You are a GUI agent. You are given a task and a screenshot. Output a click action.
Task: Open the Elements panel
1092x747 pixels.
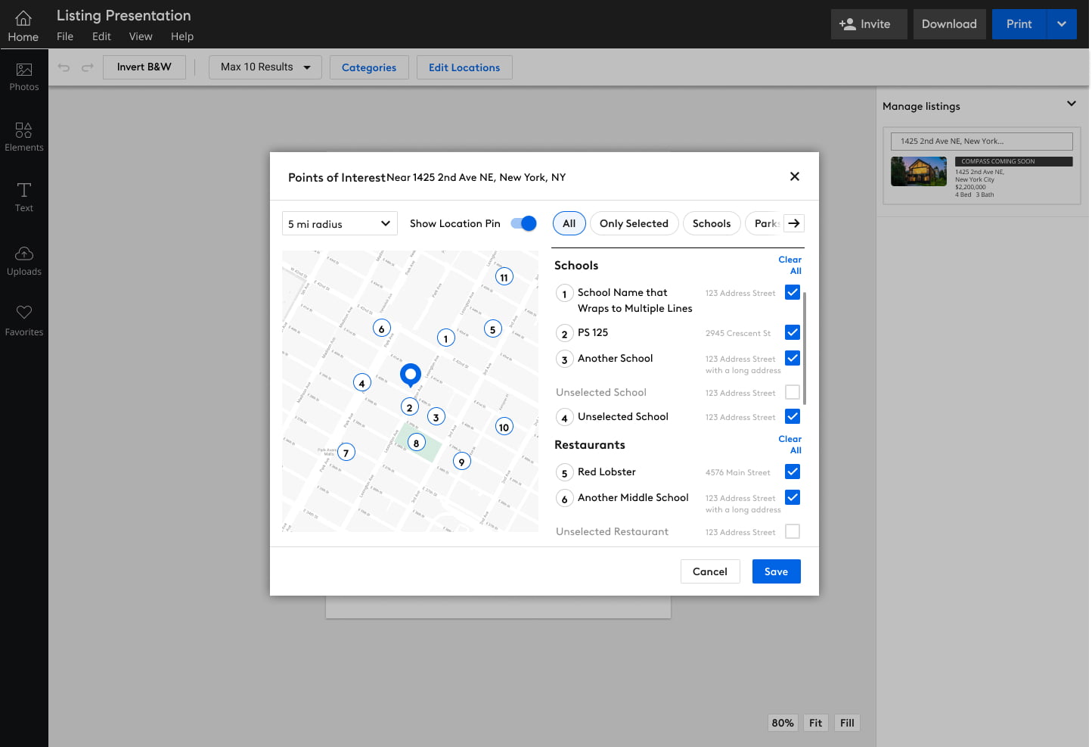[24, 137]
